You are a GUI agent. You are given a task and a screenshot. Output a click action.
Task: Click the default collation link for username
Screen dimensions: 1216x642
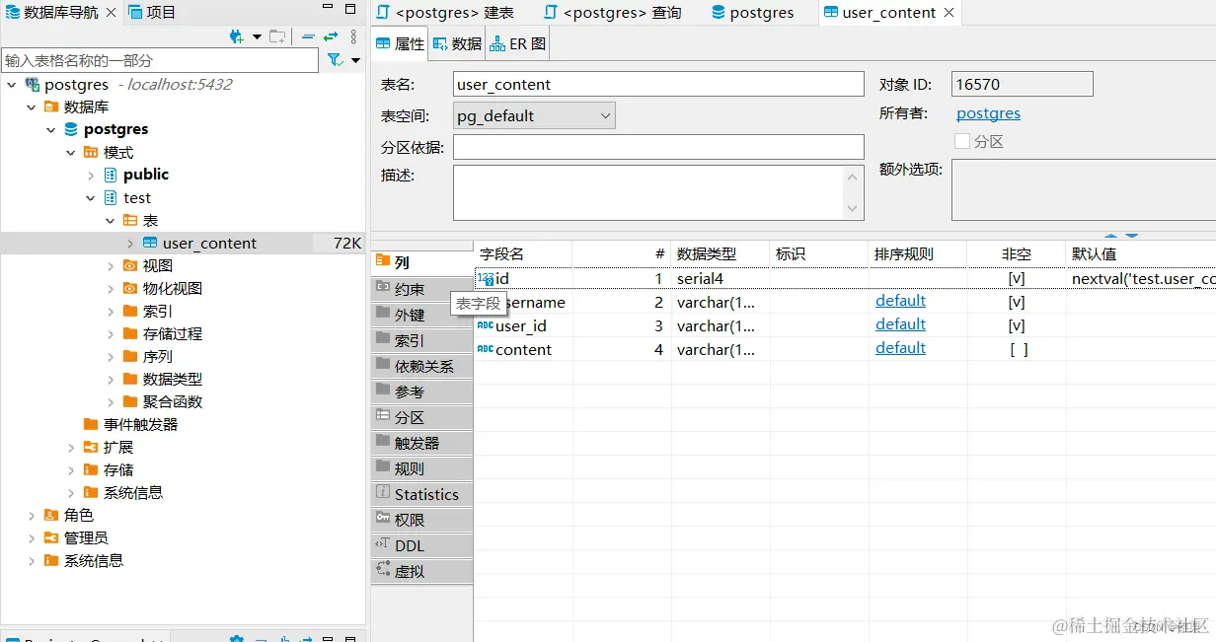click(x=900, y=301)
